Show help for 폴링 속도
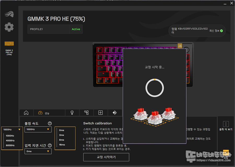 pos(50,123)
